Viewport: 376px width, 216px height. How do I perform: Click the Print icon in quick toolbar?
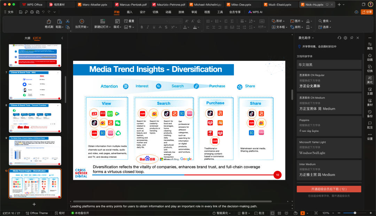32,12
